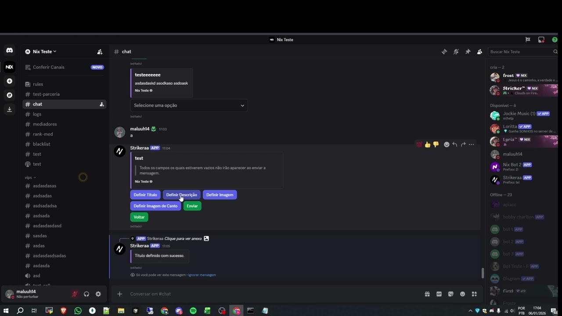Click Ignorar mensagem link
Viewport: 562px width, 316px height.
pos(202,275)
